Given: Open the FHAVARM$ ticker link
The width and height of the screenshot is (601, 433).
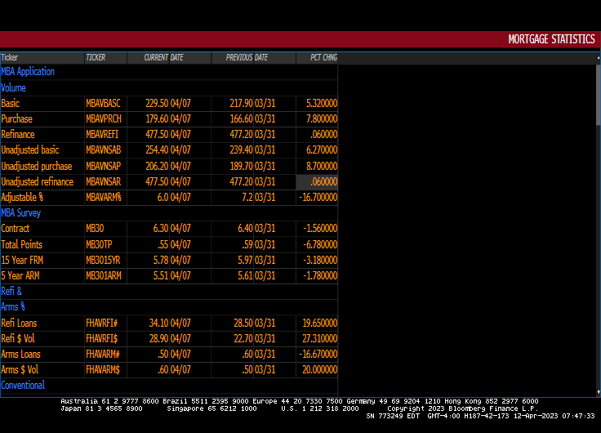Looking at the screenshot, I should 103,370.
